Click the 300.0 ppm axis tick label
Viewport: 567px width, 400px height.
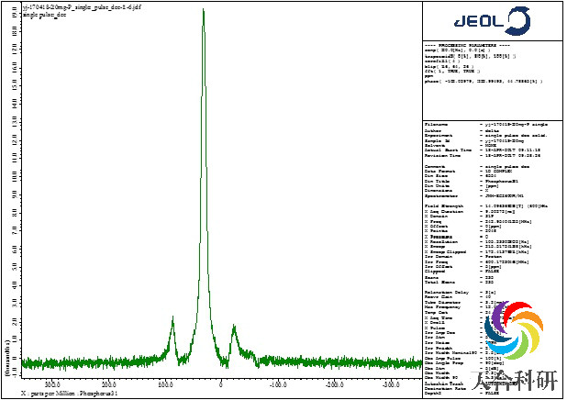[x=52, y=384]
